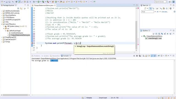Open Package Explorer View Menu triangle
The width and height of the screenshot is (176, 99).
tap(28, 9)
